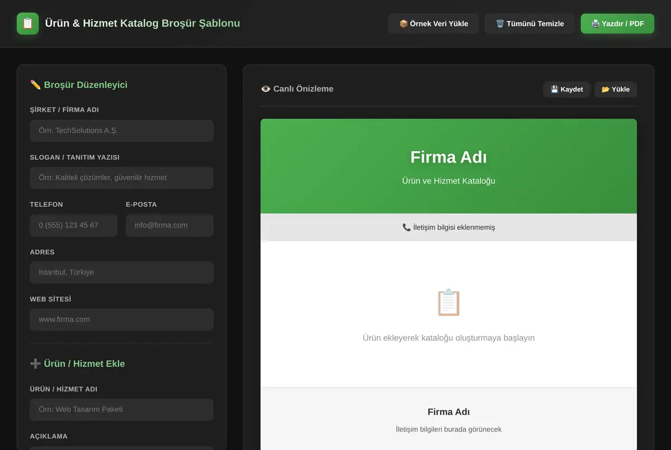Screen dimensions: 671x450
Task: Select the Adres input field
Action: tap(121, 272)
